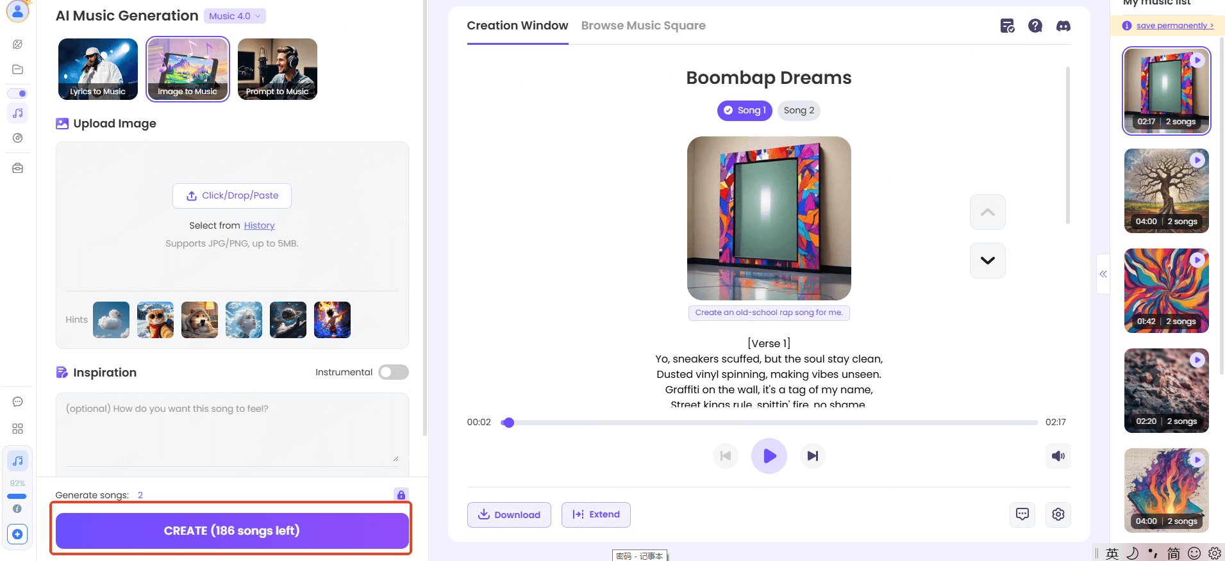Enable the Instrumental toggle
This screenshot has width=1225, height=561.
pyautogui.click(x=393, y=372)
